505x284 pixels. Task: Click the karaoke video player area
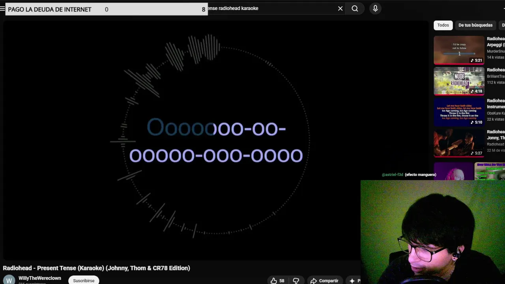[x=216, y=140]
